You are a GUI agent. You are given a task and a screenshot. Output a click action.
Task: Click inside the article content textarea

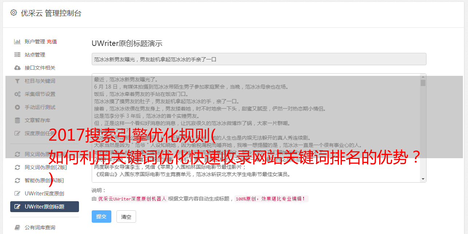256,128
